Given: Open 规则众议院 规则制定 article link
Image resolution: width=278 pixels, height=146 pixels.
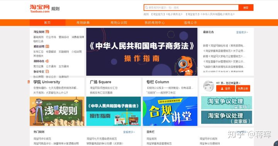Looking at the screenshot, I should [170, 88].
